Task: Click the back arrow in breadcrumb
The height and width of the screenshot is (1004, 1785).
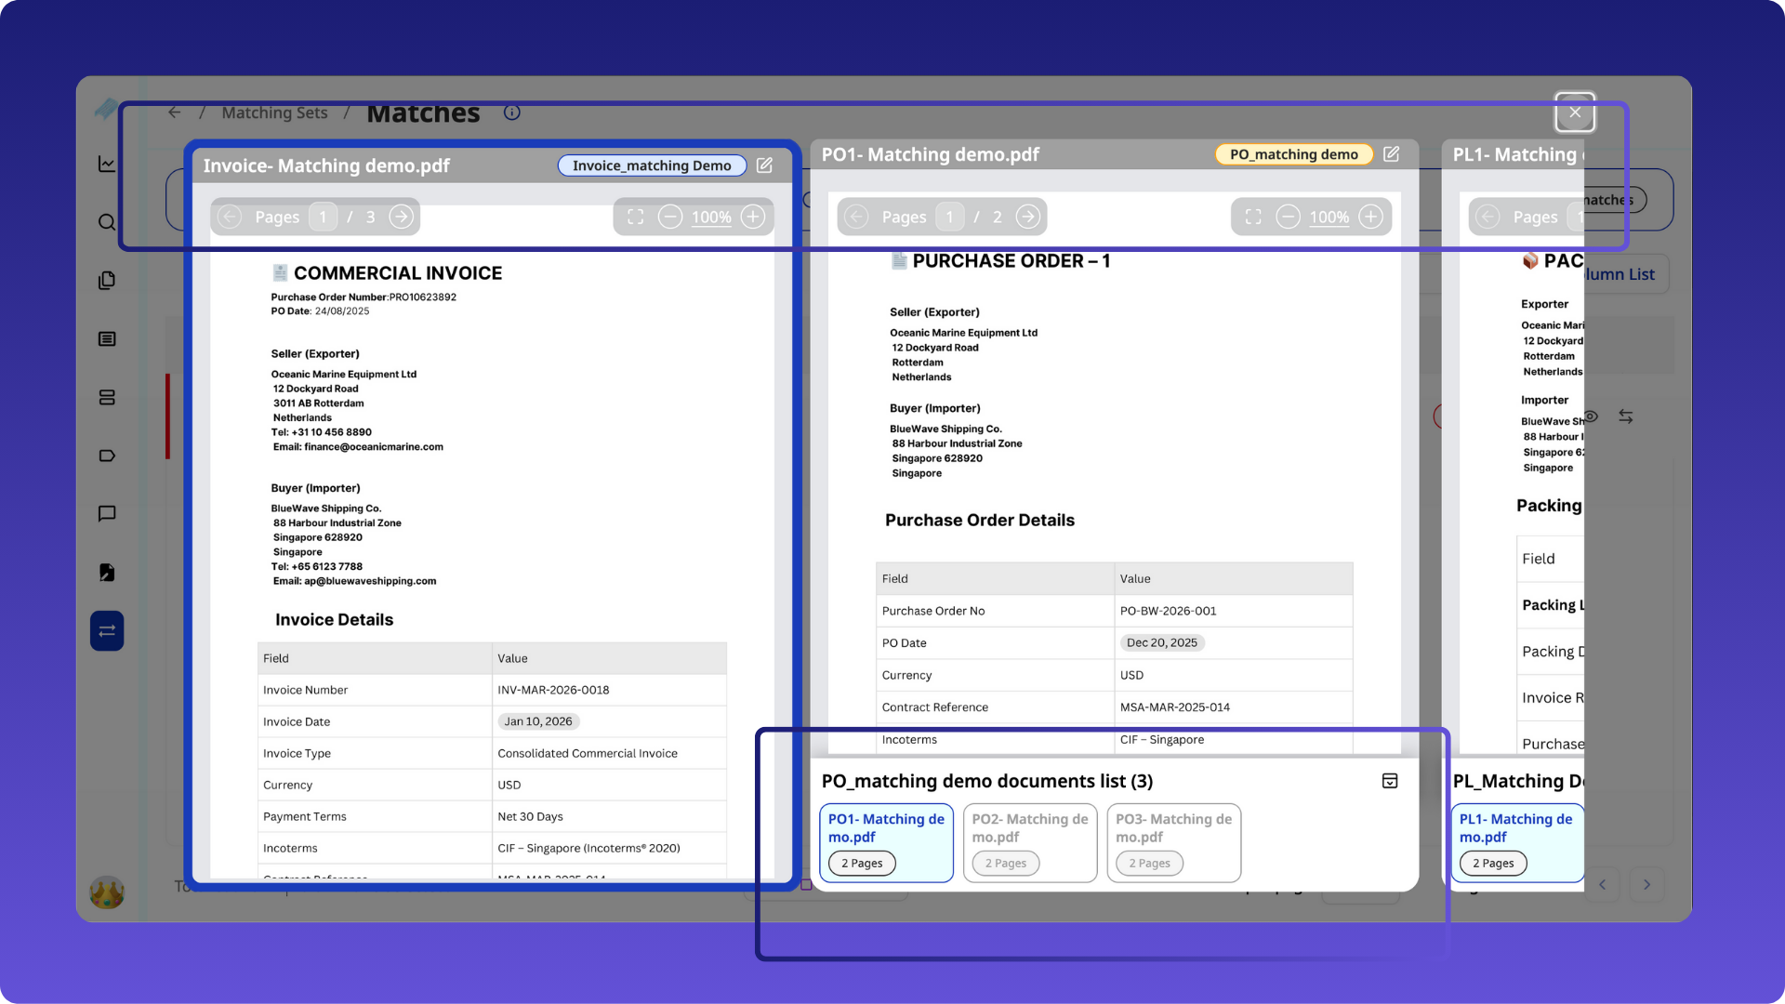Action: [x=174, y=112]
